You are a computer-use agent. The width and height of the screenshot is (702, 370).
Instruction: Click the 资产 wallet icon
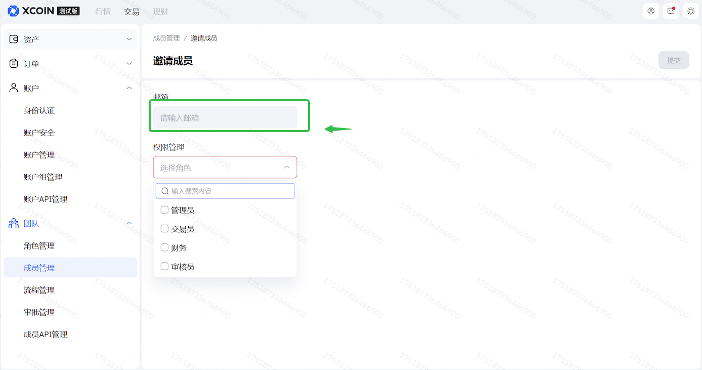pos(14,39)
